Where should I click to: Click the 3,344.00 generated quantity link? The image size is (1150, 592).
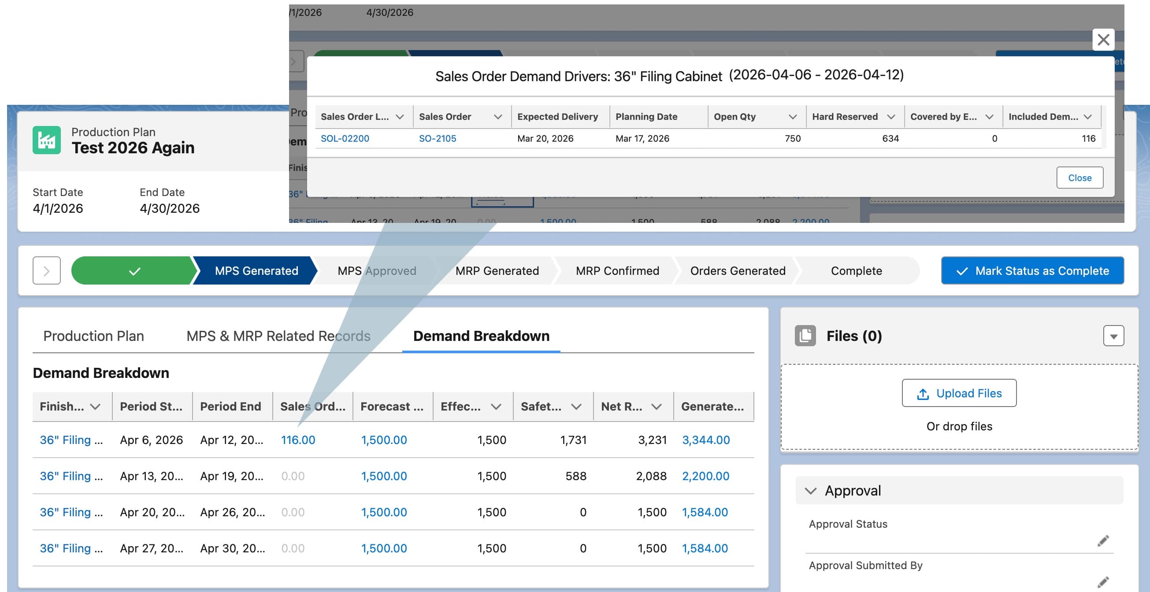click(x=706, y=440)
